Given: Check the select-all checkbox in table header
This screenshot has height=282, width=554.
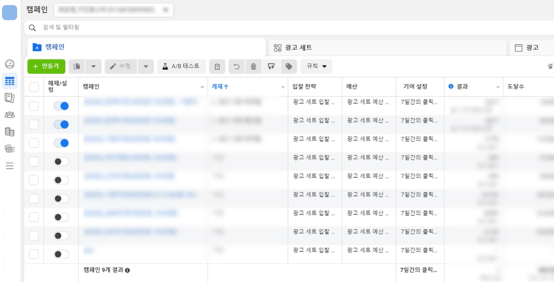Looking at the screenshot, I should coord(34,87).
